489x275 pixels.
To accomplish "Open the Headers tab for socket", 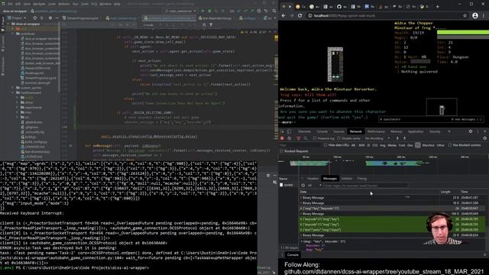I will point(313,179).
